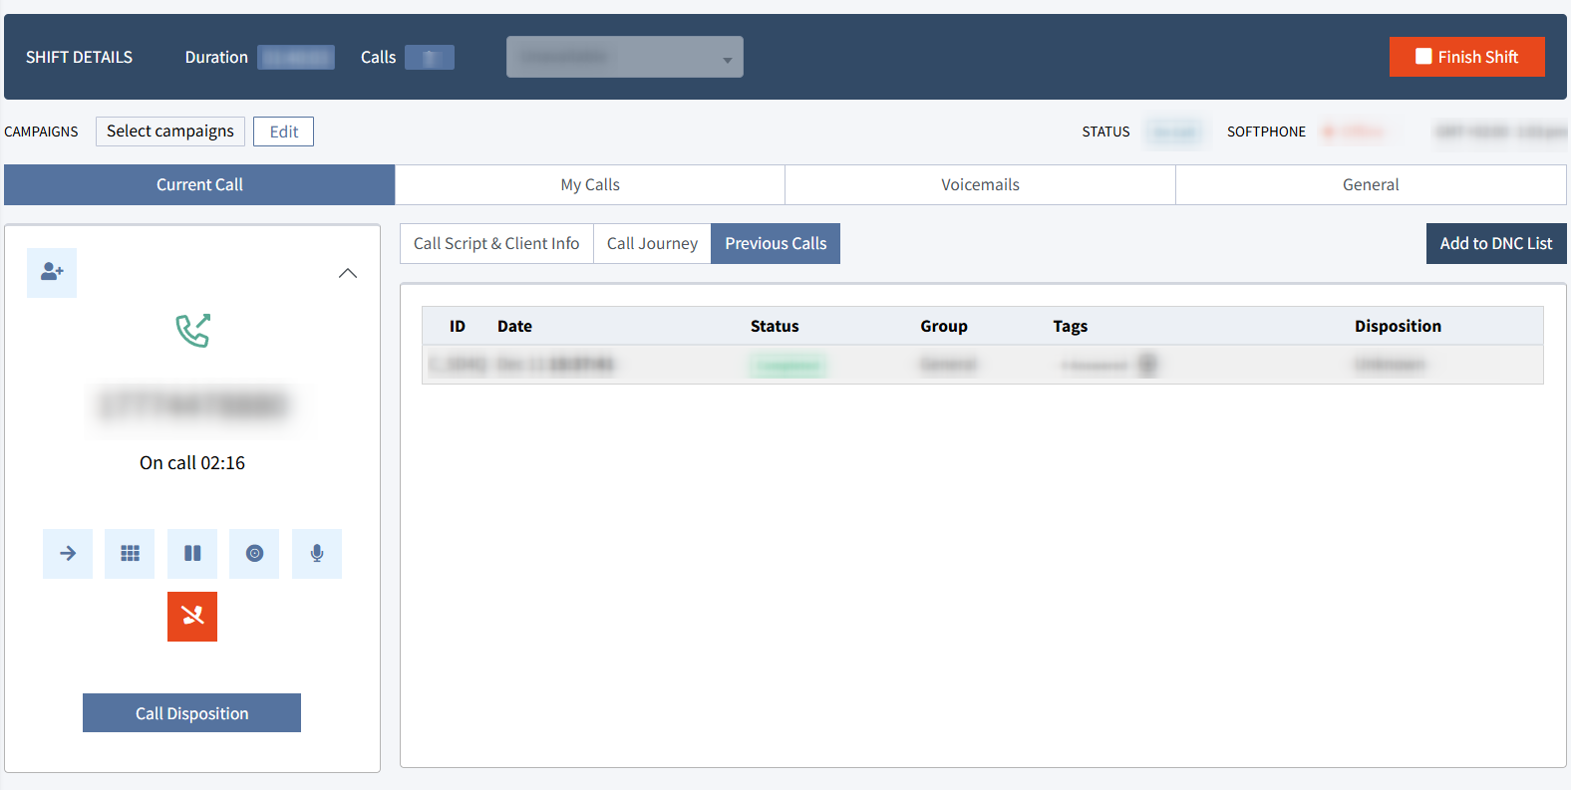Click the transfer call arrow icon
Image resolution: width=1571 pixels, height=790 pixels.
[x=68, y=554]
